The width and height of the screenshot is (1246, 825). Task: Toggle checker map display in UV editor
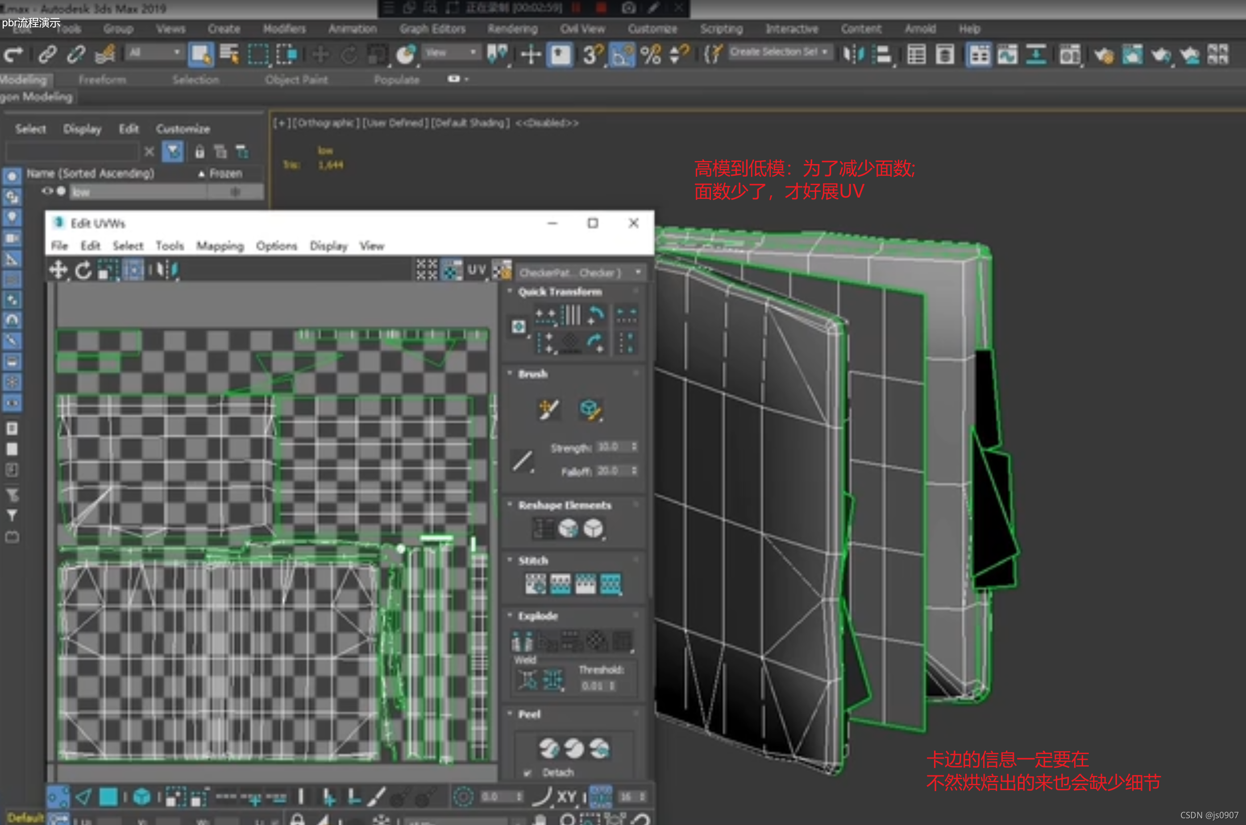coord(502,270)
